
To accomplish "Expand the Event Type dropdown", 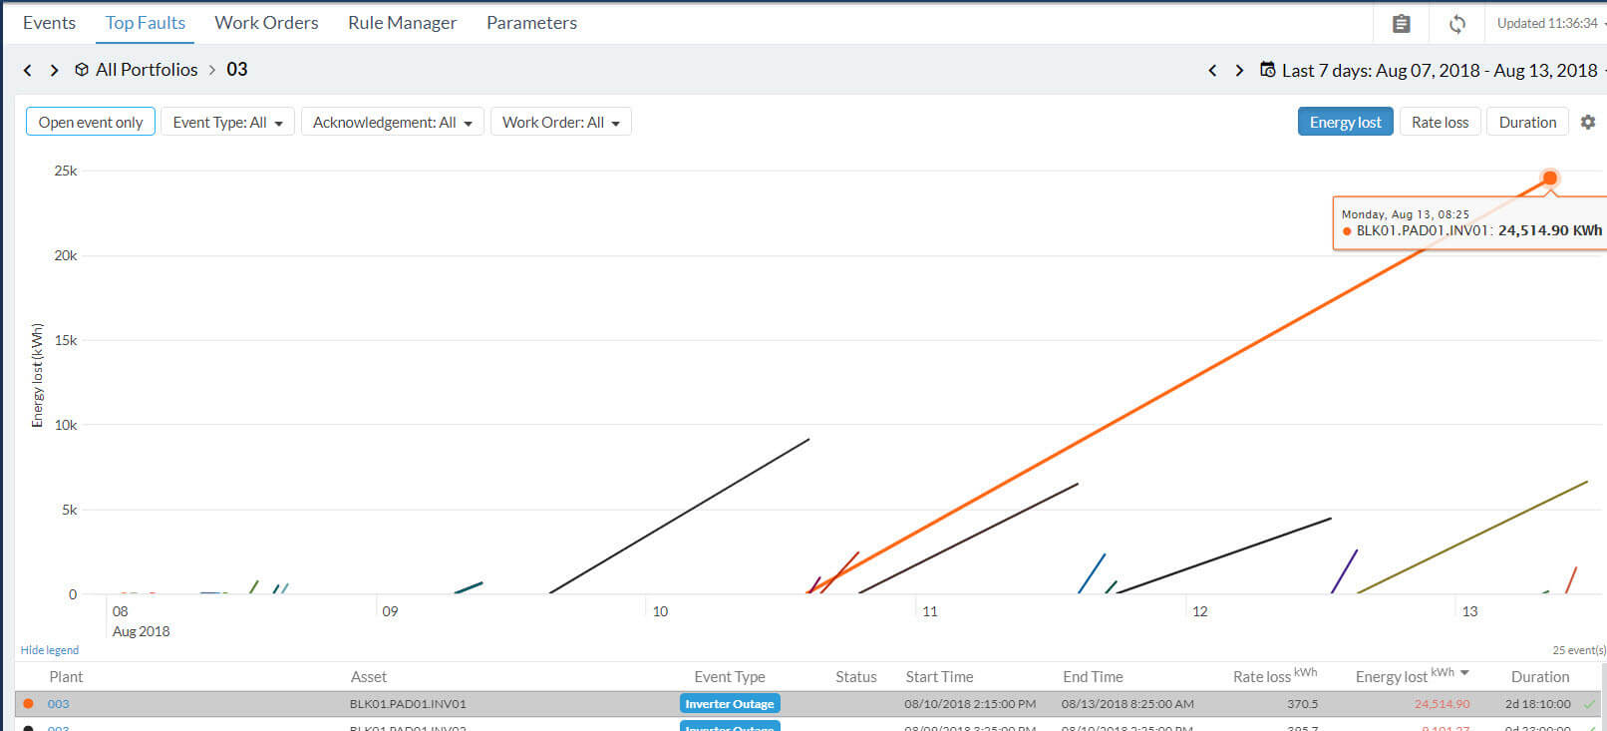I will click(x=227, y=122).
